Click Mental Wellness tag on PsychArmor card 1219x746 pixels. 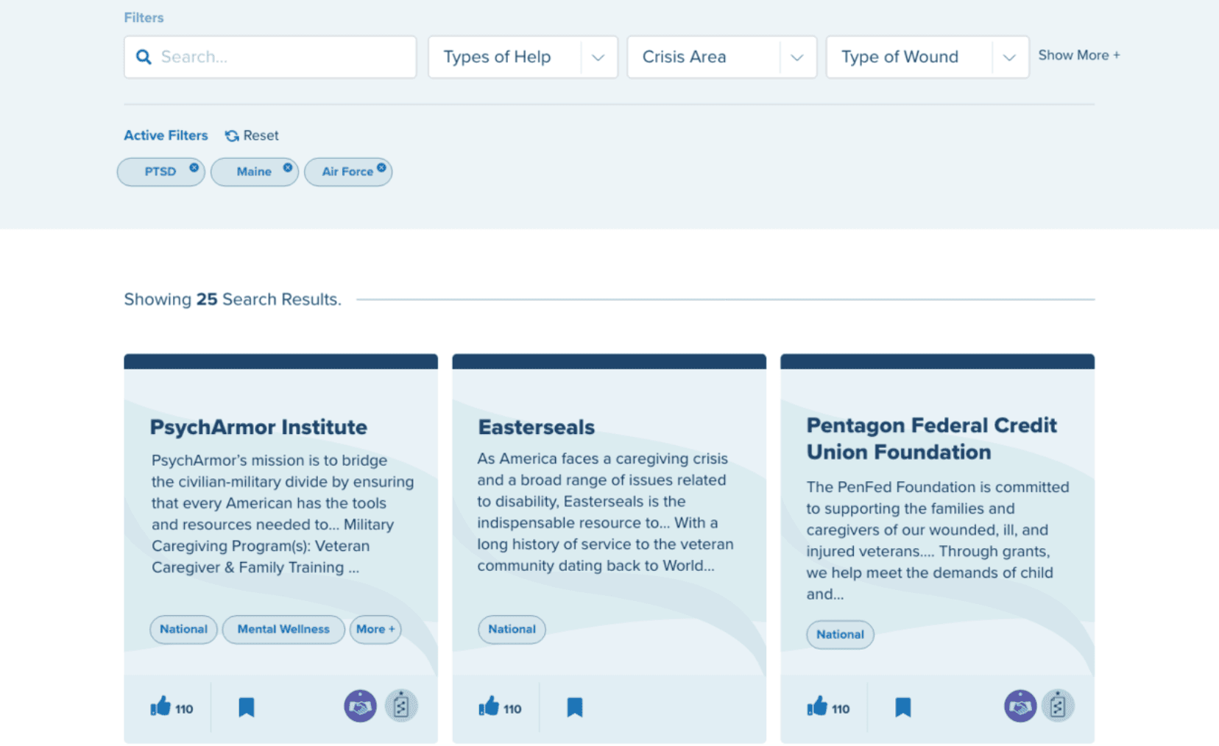pyautogui.click(x=283, y=629)
